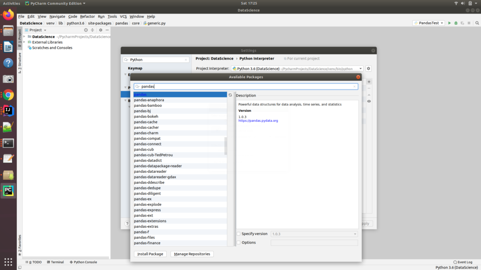
Task: Start debugging with the bug icon
Action: [x=456, y=22]
